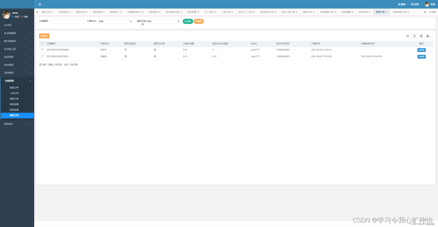Click the orange 重置 reset button
Viewport: 438px width, 227px height.
[x=199, y=21]
